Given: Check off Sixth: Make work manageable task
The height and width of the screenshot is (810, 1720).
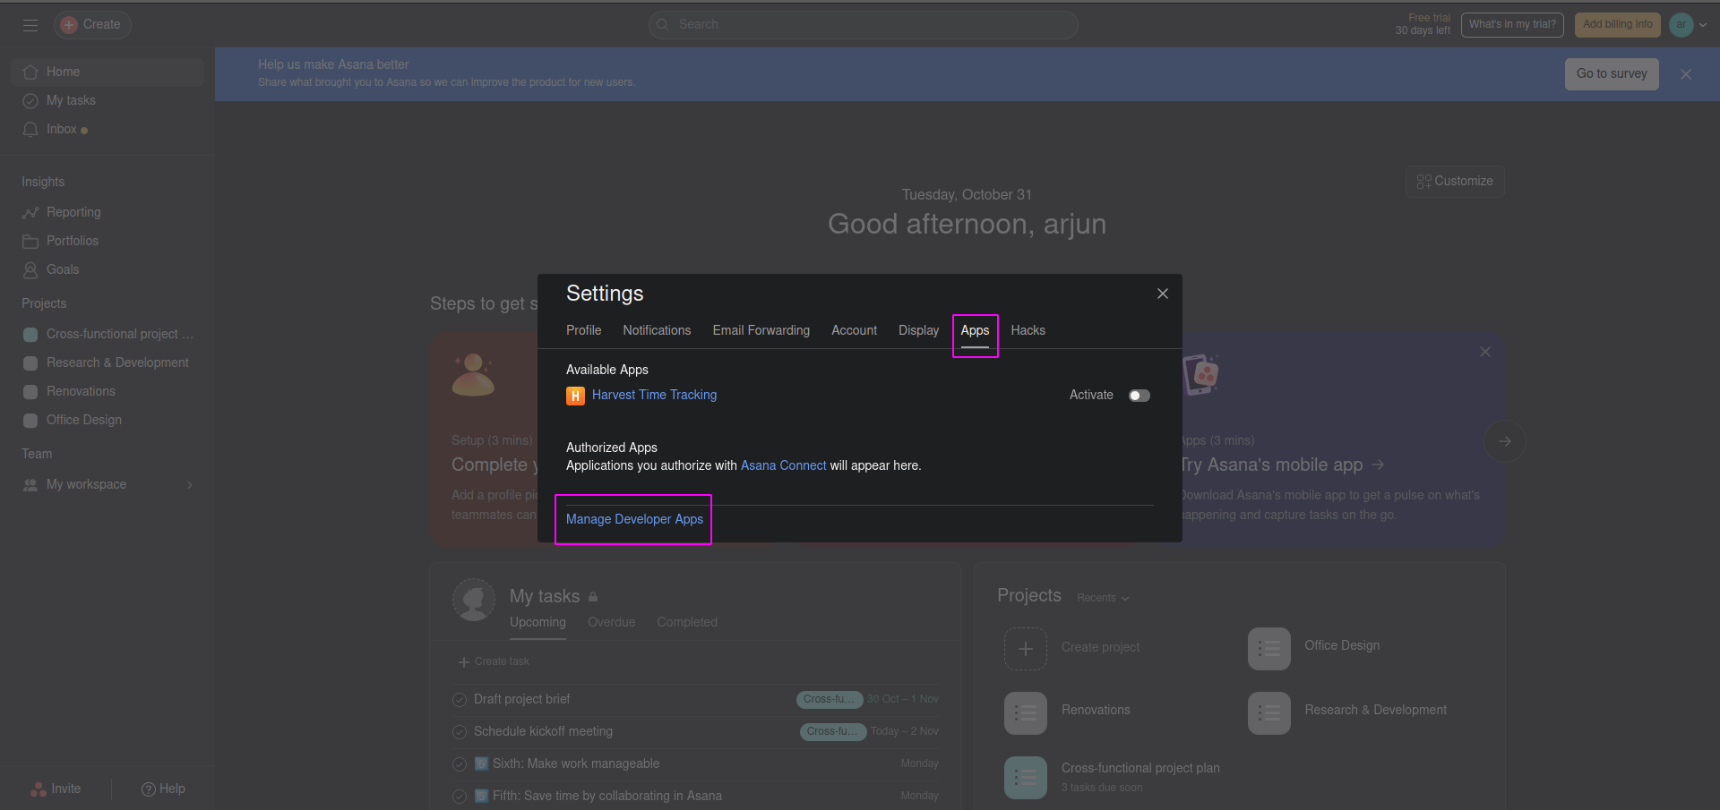Looking at the screenshot, I should point(460,764).
